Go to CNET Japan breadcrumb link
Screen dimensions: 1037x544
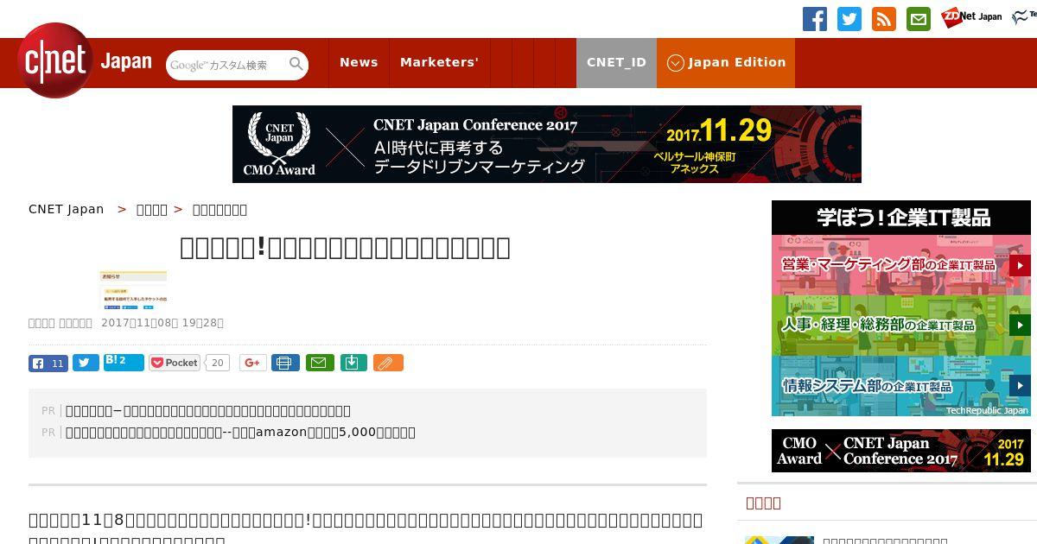(67, 209)
